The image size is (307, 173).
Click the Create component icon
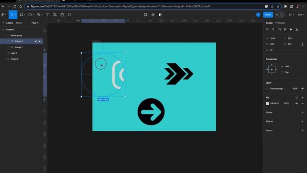click(x=153, y=15)
